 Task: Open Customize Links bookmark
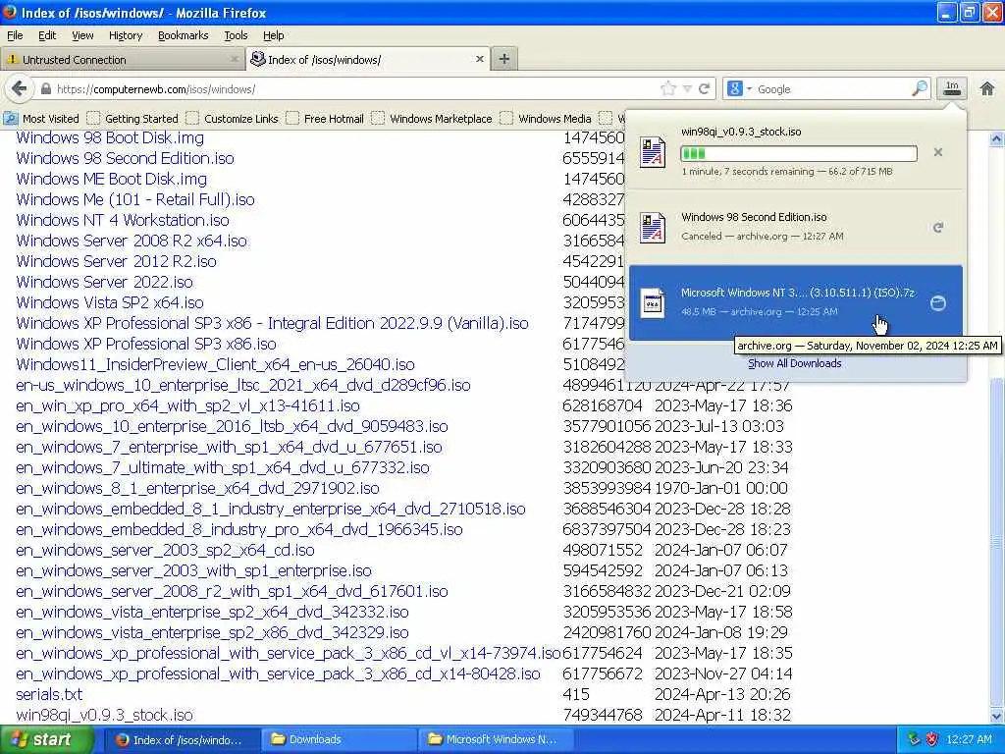click(x=233, y=119)
